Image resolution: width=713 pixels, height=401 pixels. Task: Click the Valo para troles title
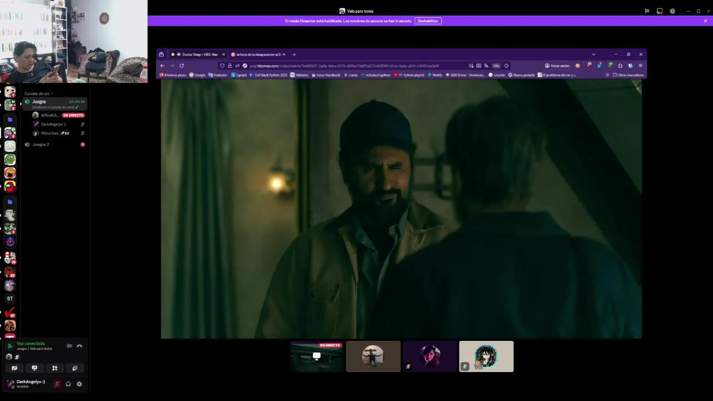click(360, 11)
